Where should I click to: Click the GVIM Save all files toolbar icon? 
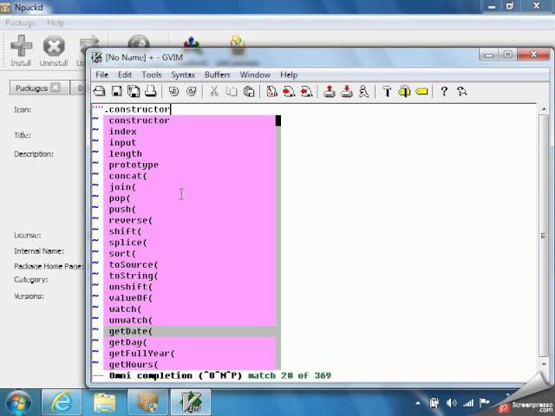click(x=134, y=92)
